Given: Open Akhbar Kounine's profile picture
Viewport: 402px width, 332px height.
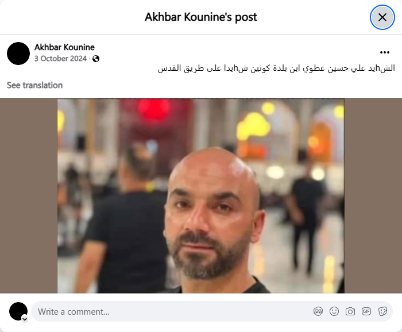Looking at the screenshot, I should 18,54.
